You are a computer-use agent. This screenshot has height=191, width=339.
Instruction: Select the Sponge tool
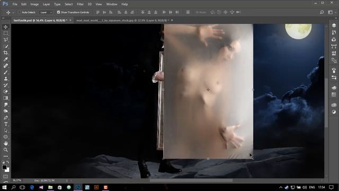[6, 111]
